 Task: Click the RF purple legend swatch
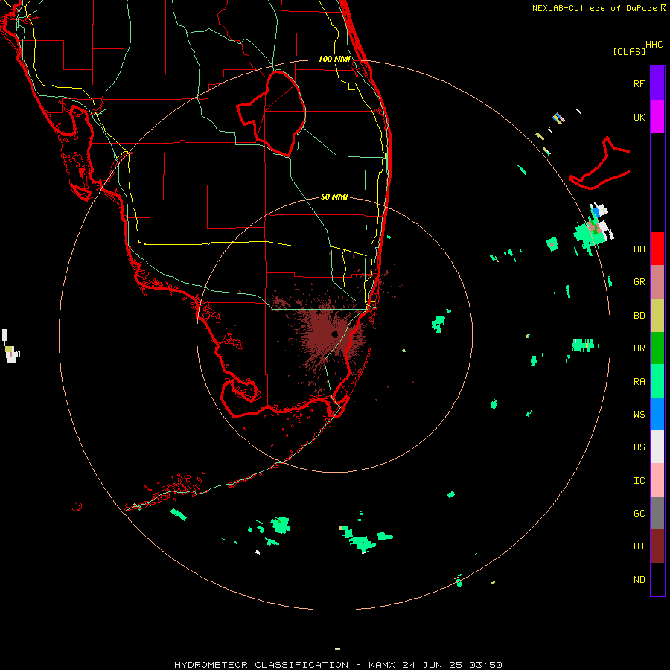657,83
